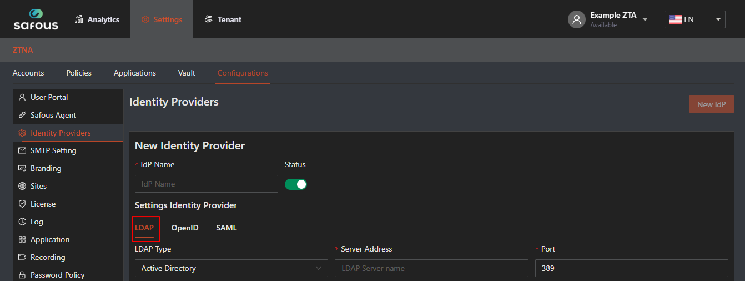This screenshot has height=281, width=745.
Task: Click the Sites globe icon
Action: (x=22, y=186)
